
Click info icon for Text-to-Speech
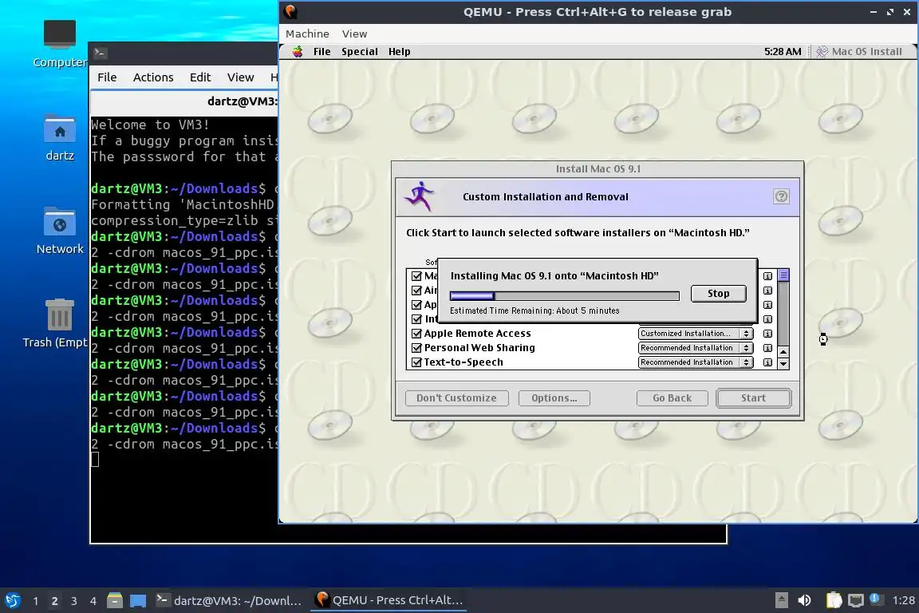pos(767,362)
